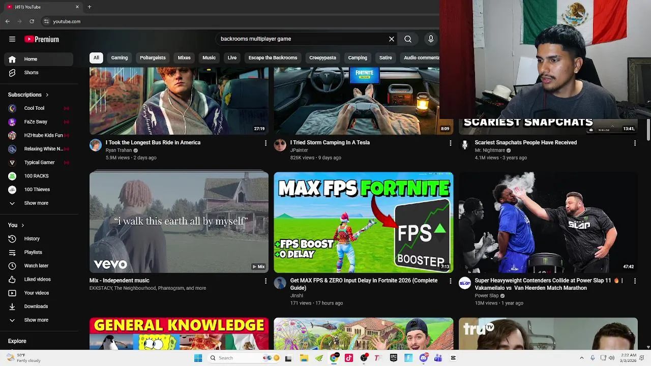
Task: Open options for Storm Camping Tesla video
Action: point(450,143)
